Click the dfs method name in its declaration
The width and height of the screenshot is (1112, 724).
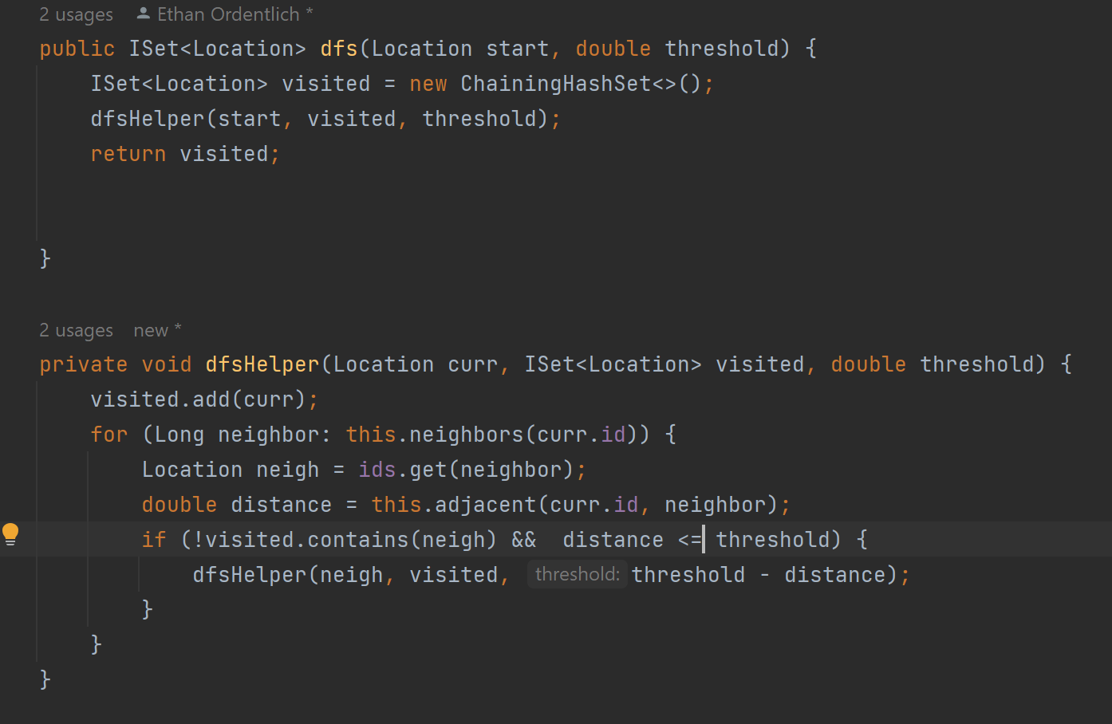[338, 49]
